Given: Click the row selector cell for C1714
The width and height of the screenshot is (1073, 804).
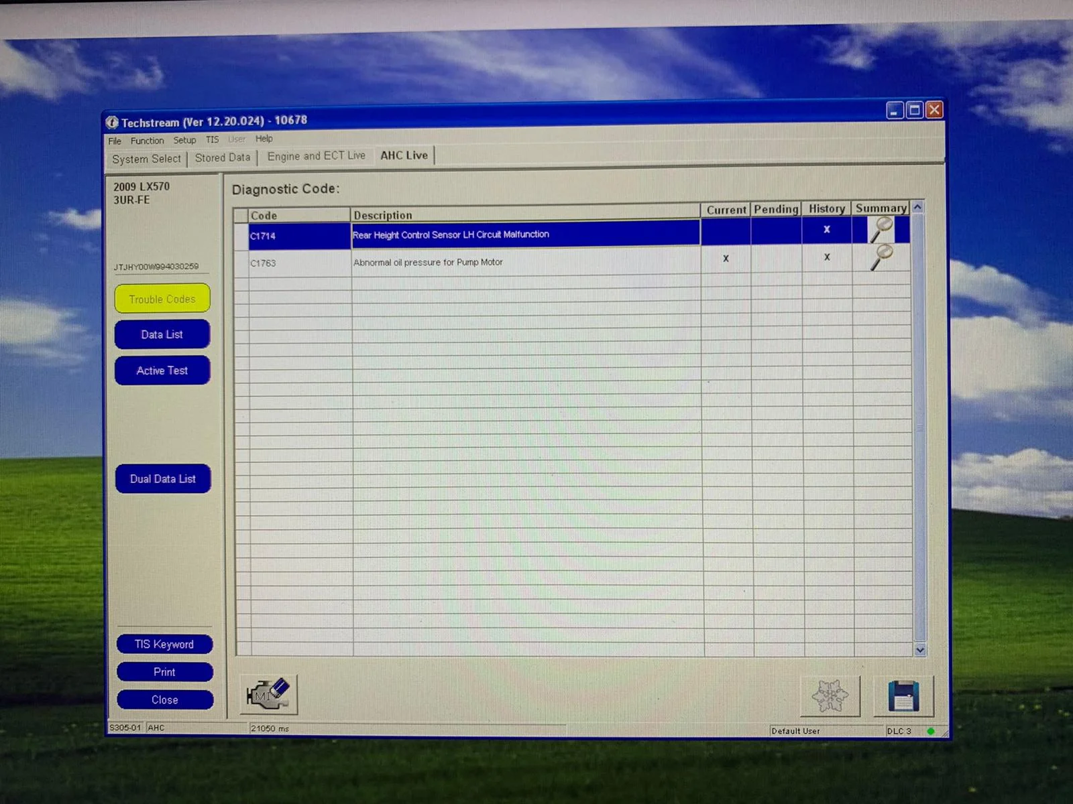Looking at the screenshot, I should [x=241, y=237].
